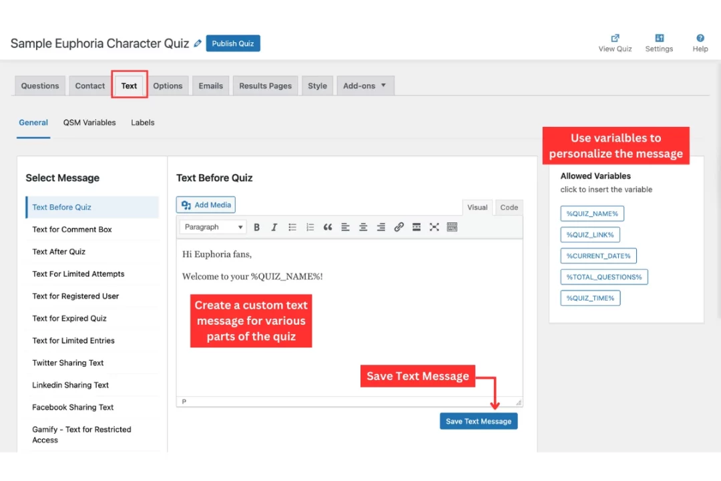Click the Save Text Message button
This screenshot has height=481, width=721.
pyautogui.click(x=478, y=422)
